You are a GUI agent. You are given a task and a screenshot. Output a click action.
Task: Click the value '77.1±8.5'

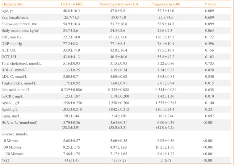click(118, 44)
